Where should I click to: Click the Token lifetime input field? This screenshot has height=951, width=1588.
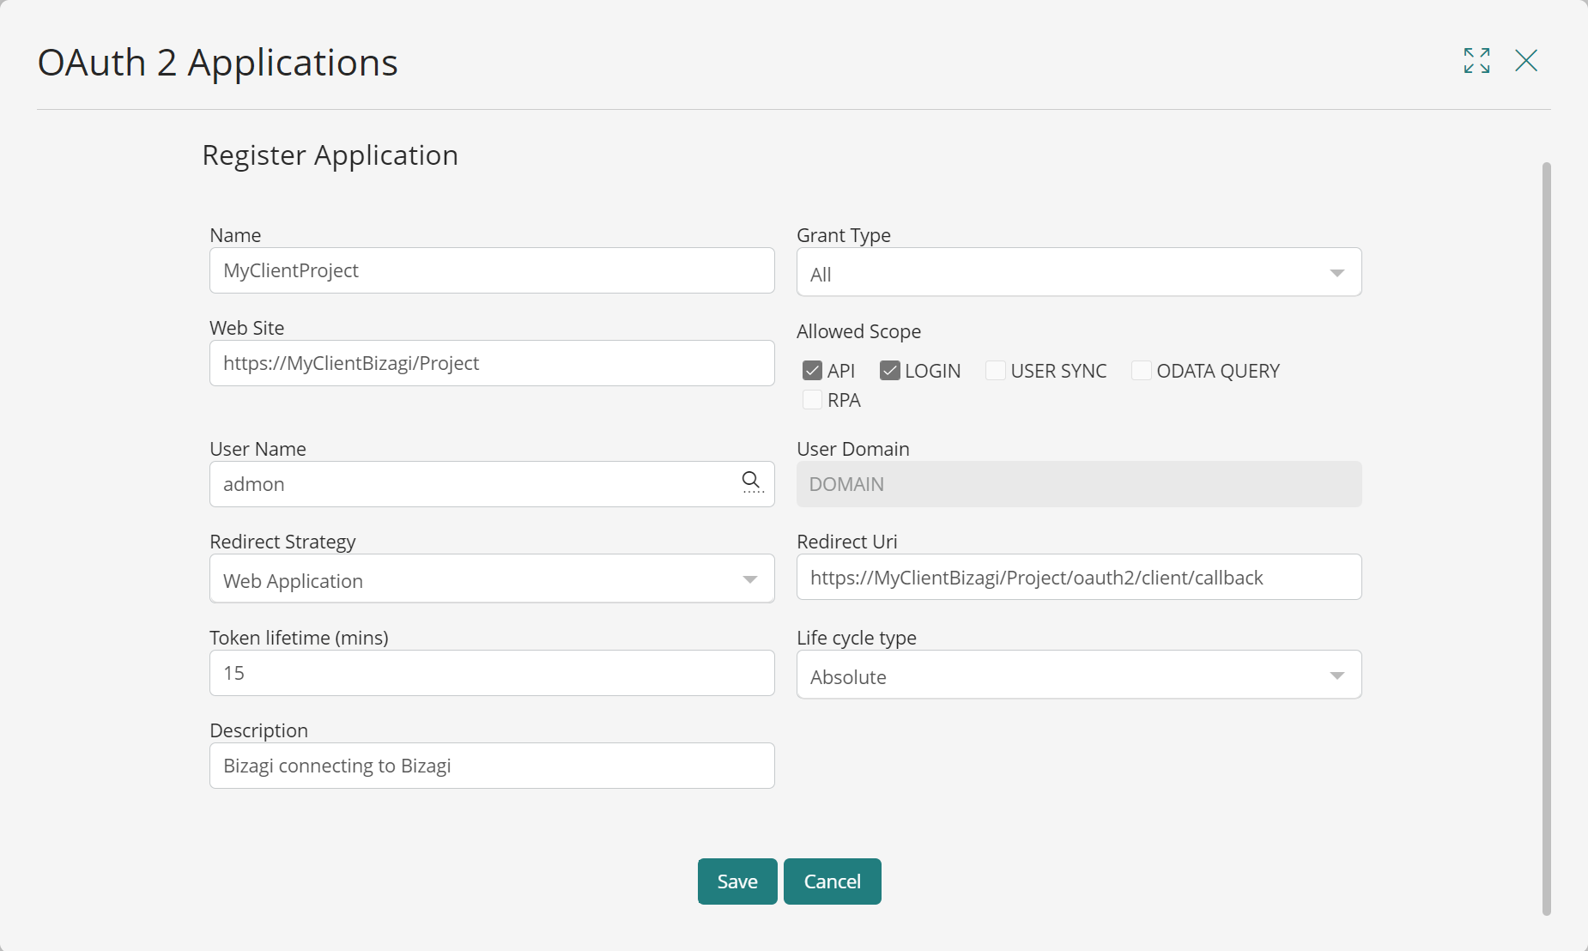pyautogui.click(x=492, y=673)
